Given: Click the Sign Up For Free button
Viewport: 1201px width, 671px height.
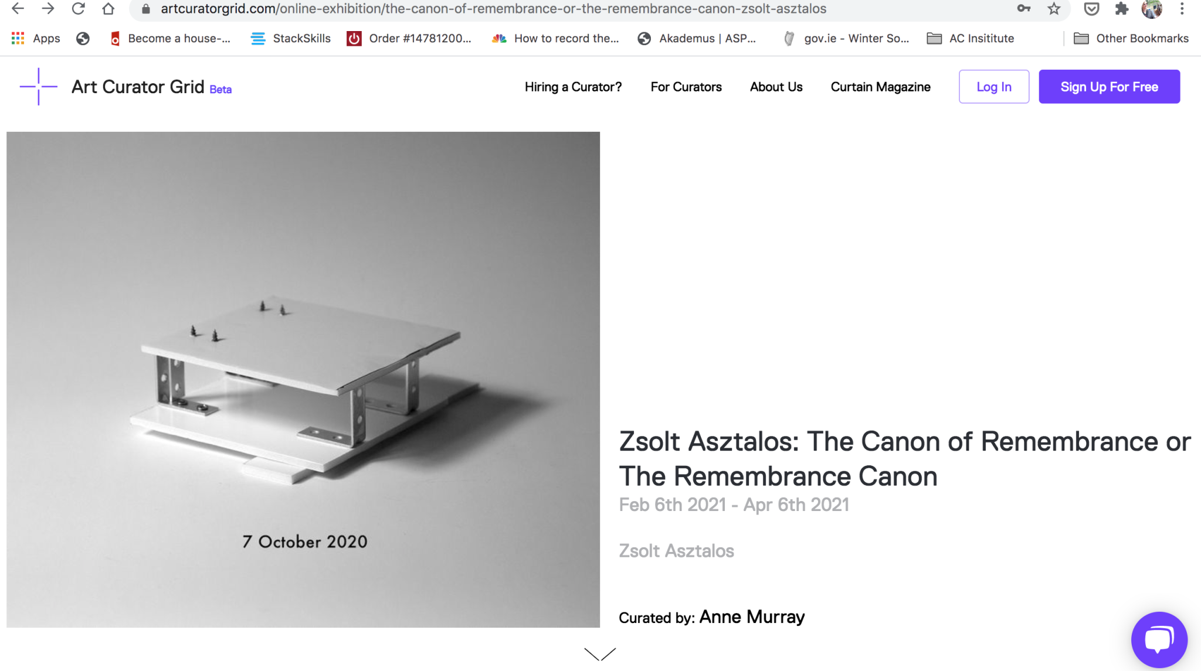Looking at the screenshot, I should (1109, 87).
